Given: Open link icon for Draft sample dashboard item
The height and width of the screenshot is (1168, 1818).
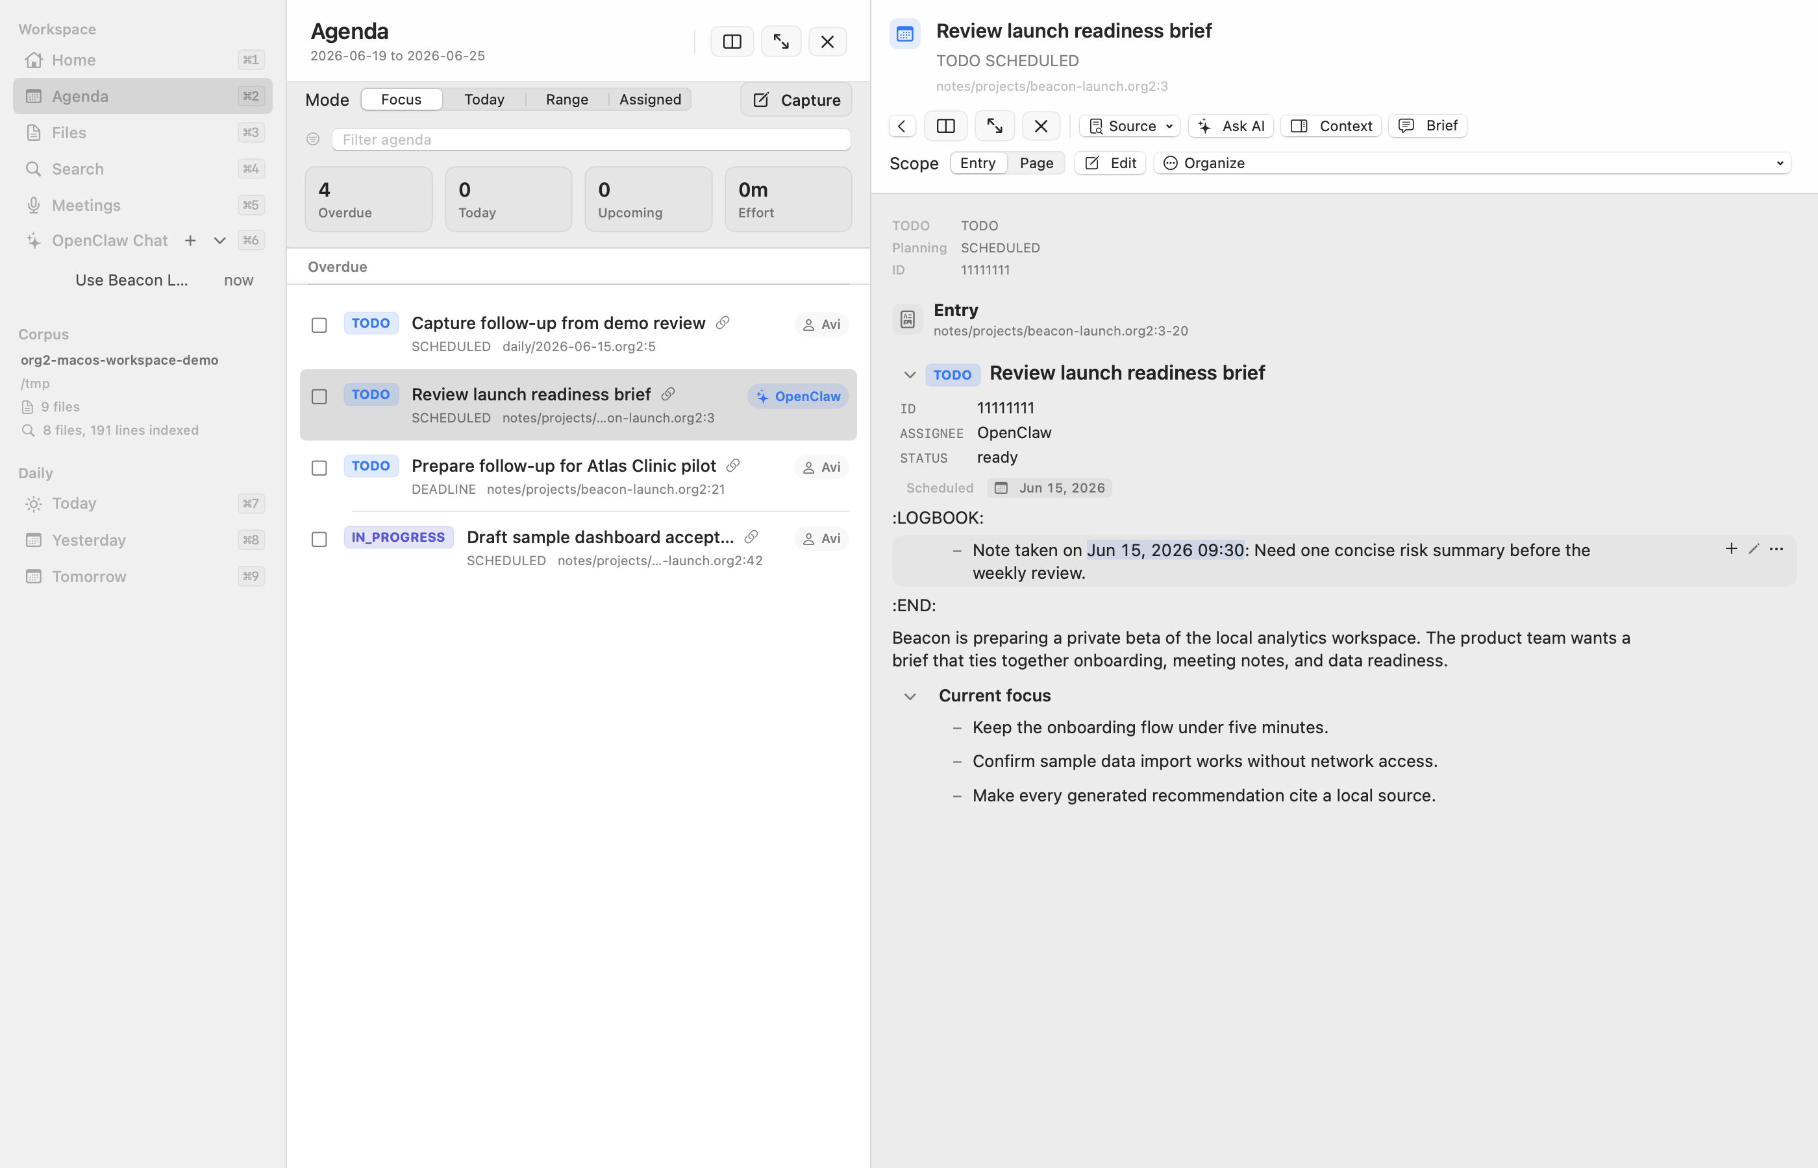Looking at the screenshot, I should pyautogui.click(x=751, y=537).
